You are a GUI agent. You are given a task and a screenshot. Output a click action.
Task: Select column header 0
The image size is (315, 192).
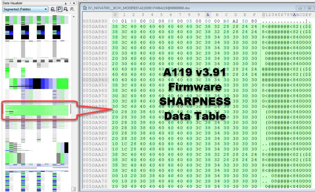[x=115, y=15]
